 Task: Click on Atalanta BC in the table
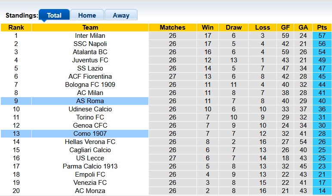[x=90, y=52]
